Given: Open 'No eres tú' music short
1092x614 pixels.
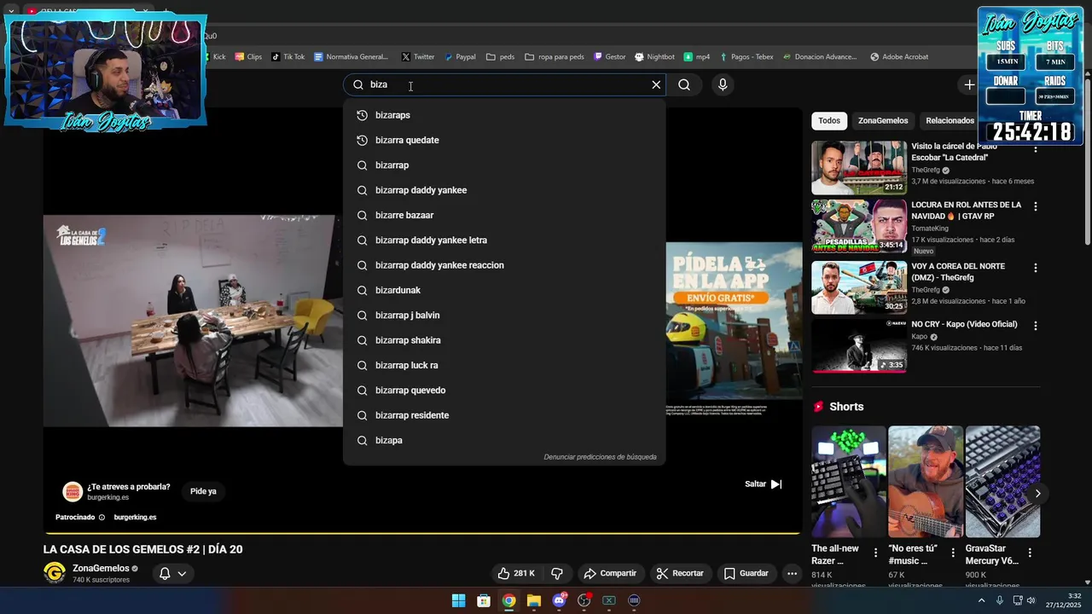Looking at the screenshot, I should click(926, 482).
